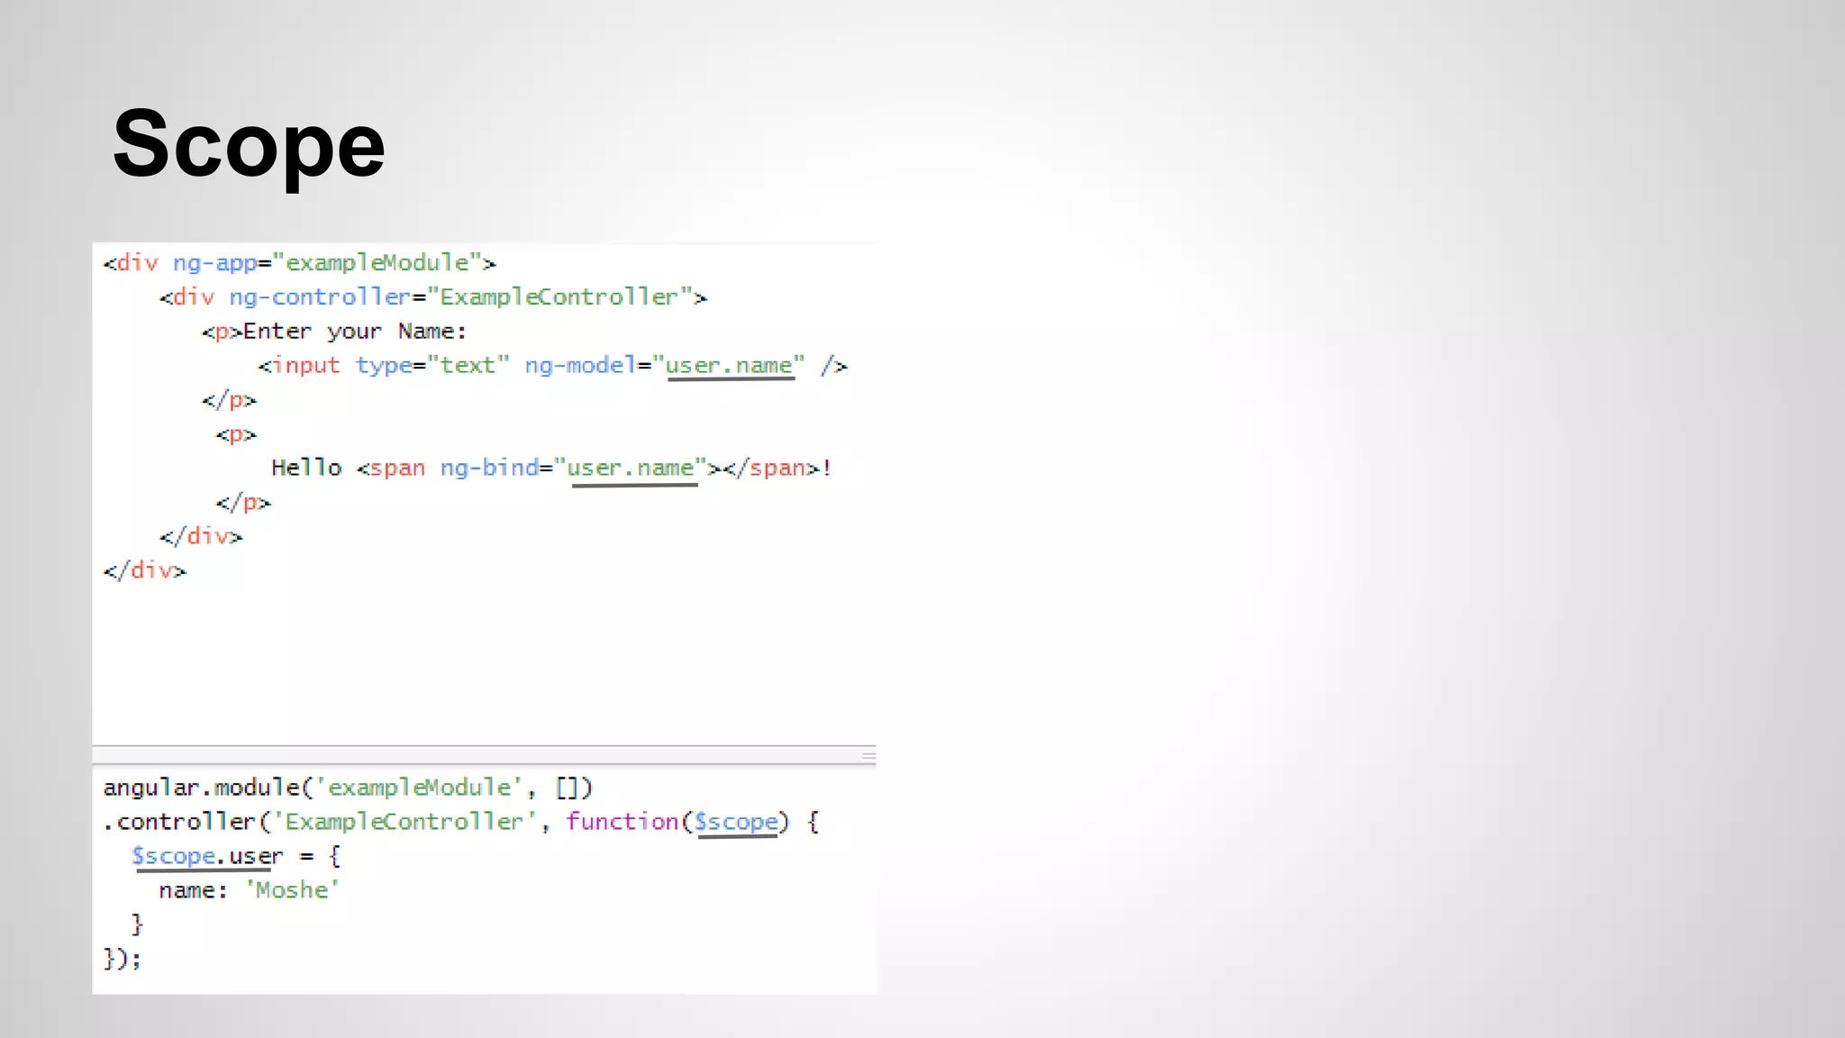Screen dimensions: 1845x1038
Task: Click the 'Moshe' string value
Action: [x=292, y=891]
